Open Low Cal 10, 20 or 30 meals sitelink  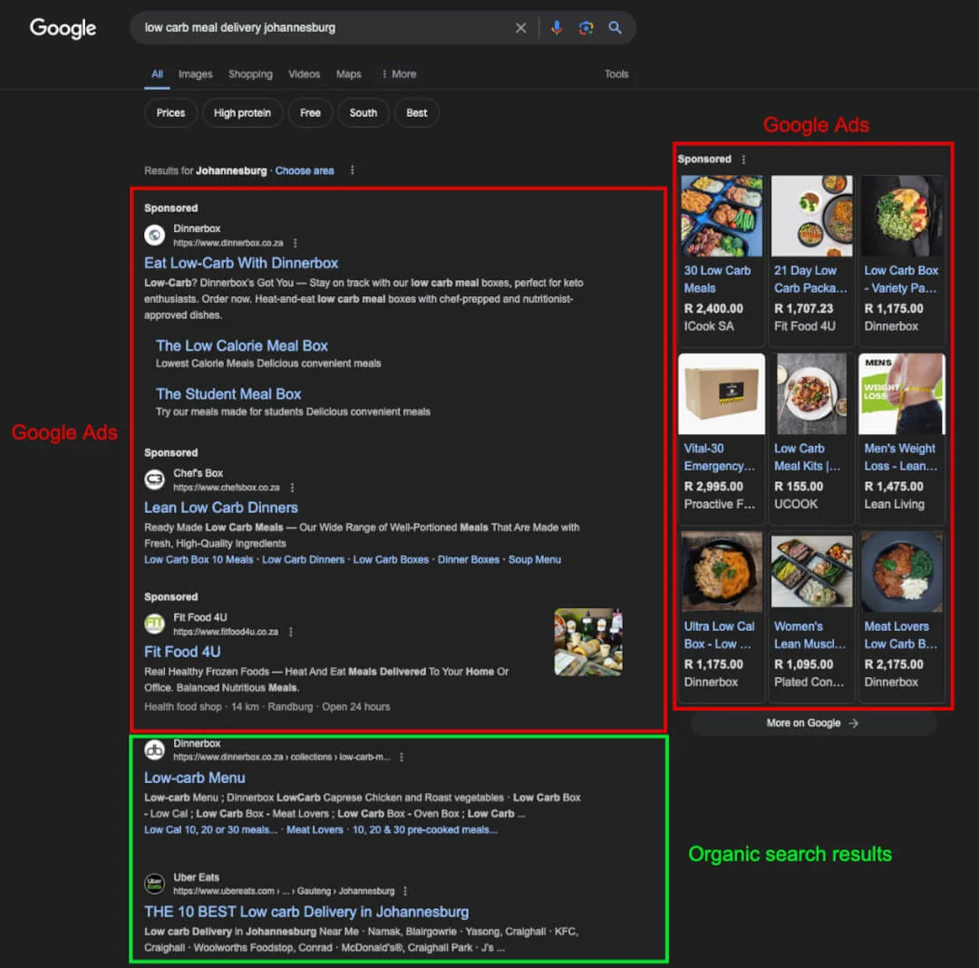tap(210, 829)
